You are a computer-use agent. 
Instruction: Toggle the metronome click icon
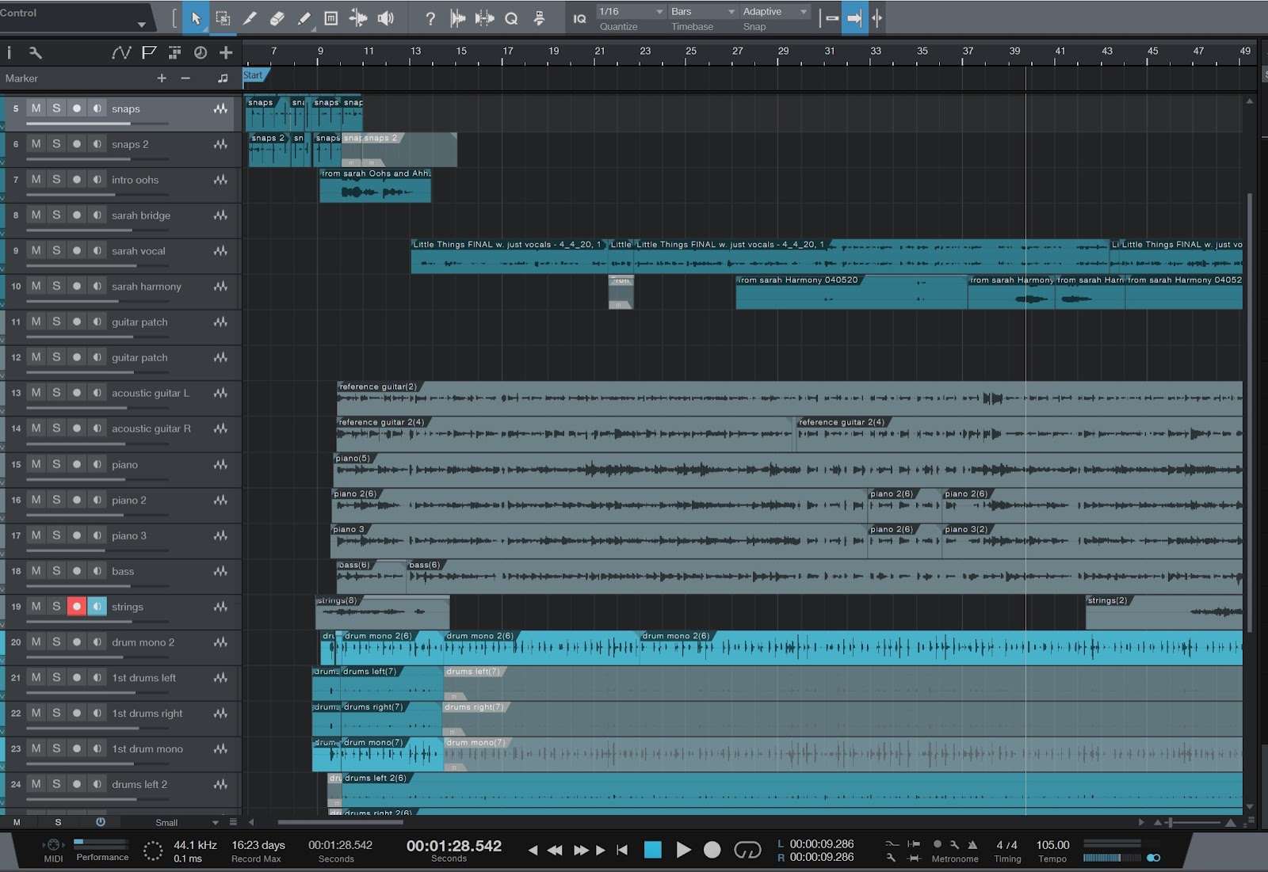click(x=972, y=845)
